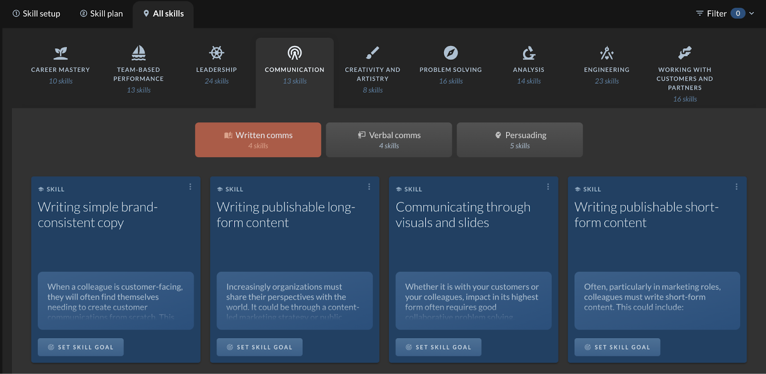766x374 pixels.
Task: Open the Career Mastery sprout icon
Action: [61, 53]
